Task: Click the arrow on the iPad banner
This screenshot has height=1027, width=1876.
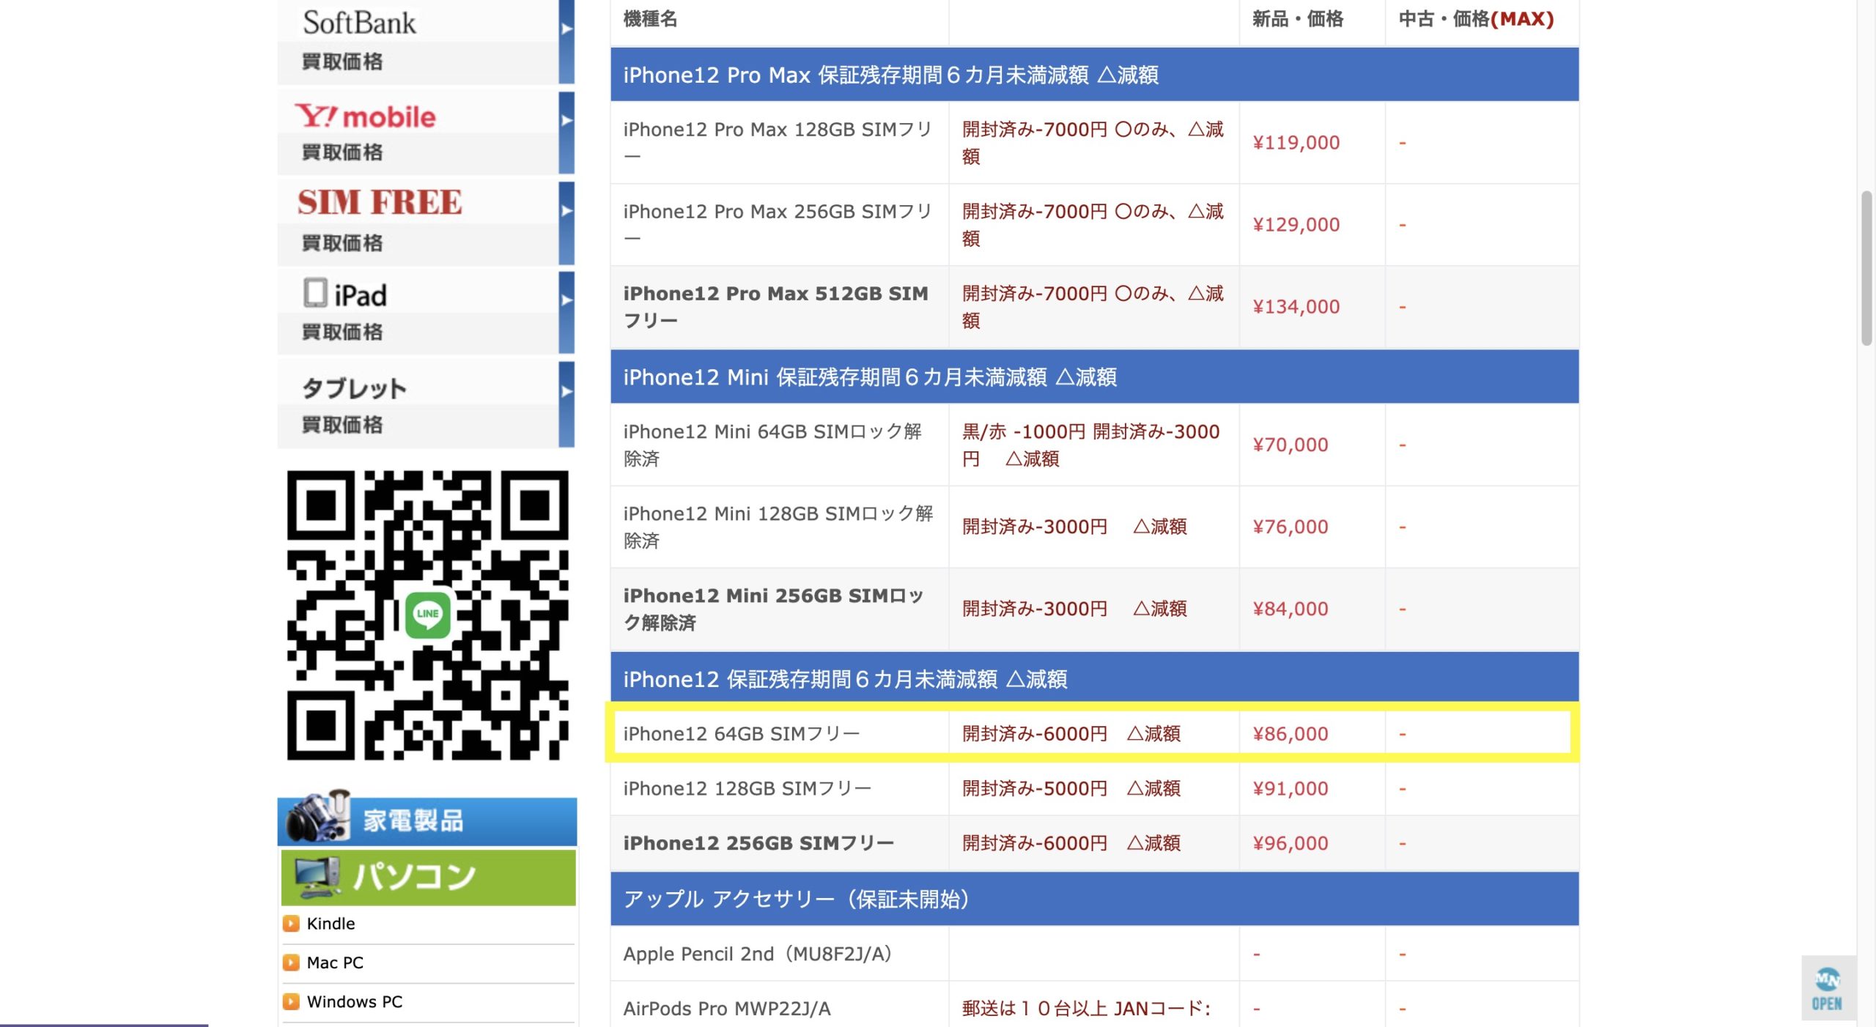Action: [x=566, y=300]
